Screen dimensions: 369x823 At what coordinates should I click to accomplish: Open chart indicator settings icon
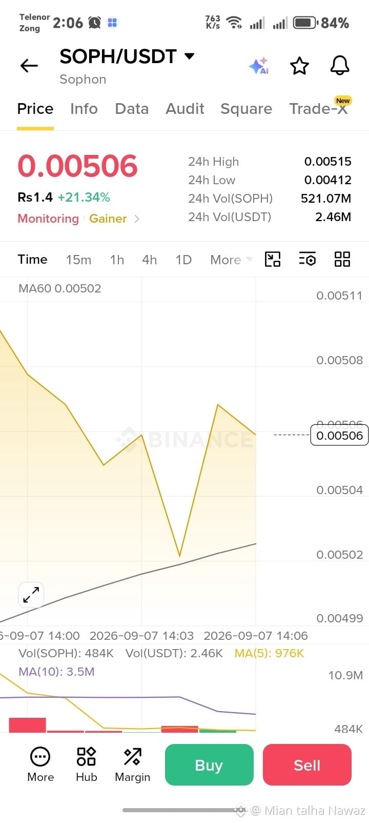pyautogui.click(x=307, y=259)
